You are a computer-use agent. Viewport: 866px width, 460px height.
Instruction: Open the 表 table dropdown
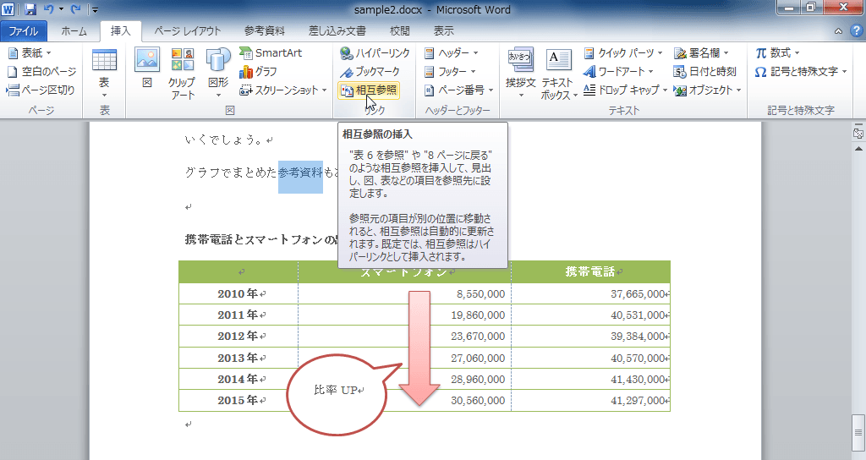click(x=104, y=73)
